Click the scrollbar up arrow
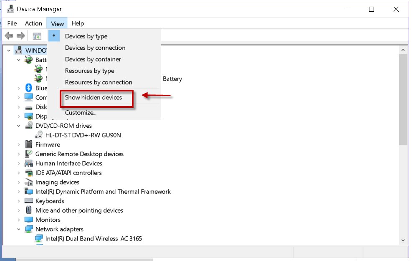This screenshot has height=261, width=412. tap(403, 50)
